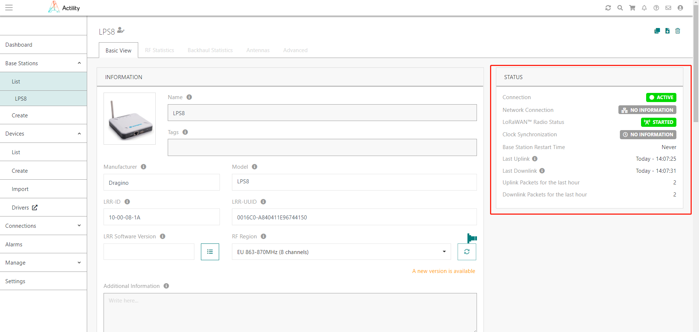This screenshot has height=332, width=699.
Task: Open the notifications bell
Action: 644,8
